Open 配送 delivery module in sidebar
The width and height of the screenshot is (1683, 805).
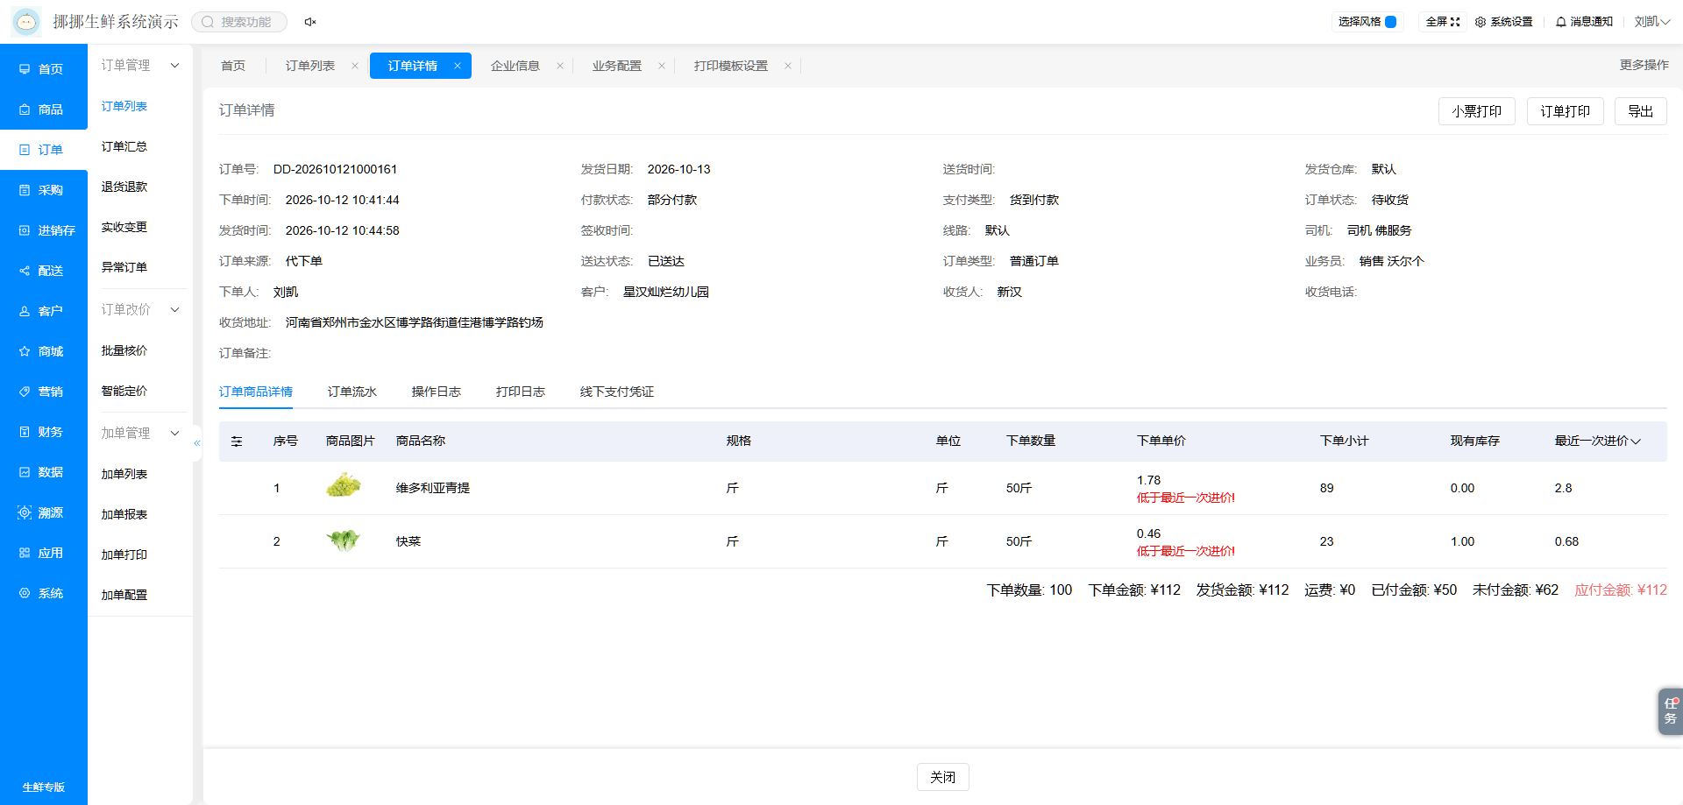click(x=43, y=271)
